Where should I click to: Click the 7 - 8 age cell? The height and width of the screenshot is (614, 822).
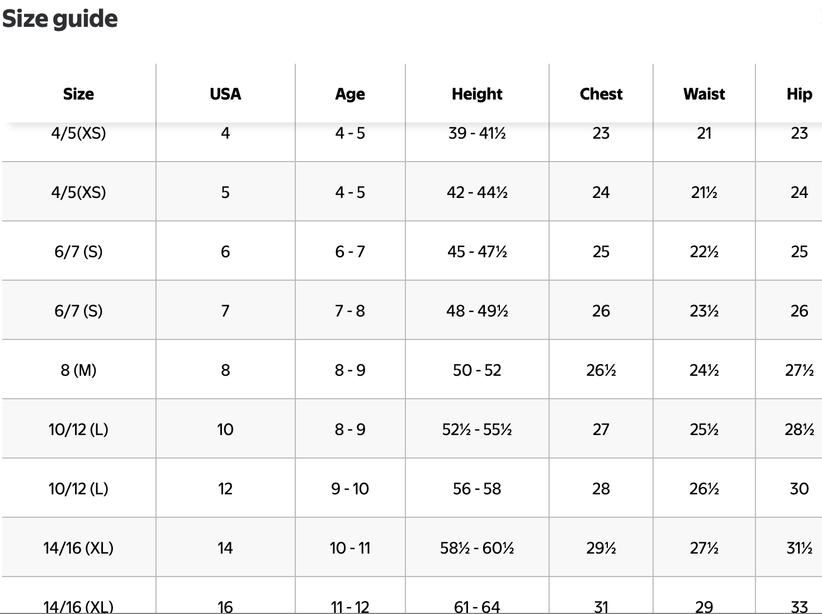click(350, 311)
